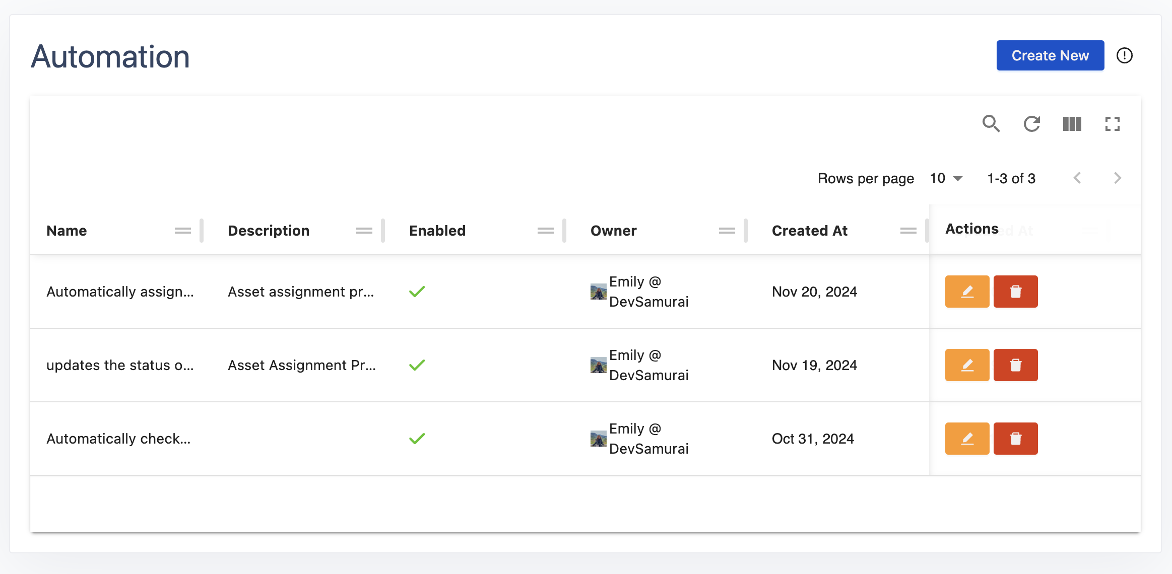Edit the Oct 31, 2024 automation

coord(967,439)
